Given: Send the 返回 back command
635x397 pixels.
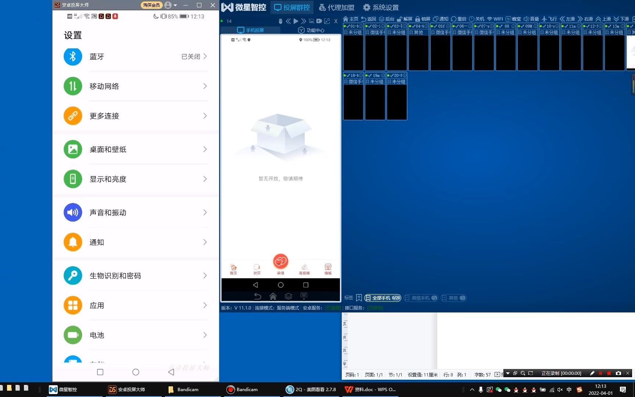Looking at the screenshot, I should pyautogui.click(x=369, y=19).
